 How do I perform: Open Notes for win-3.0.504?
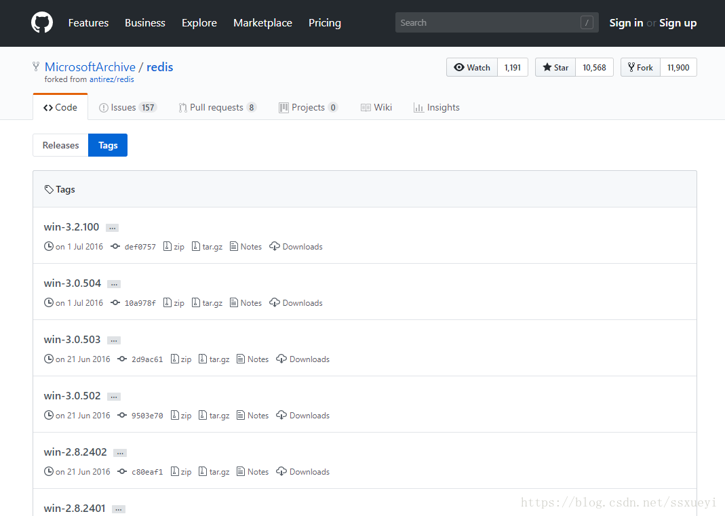tap(246, 303)
